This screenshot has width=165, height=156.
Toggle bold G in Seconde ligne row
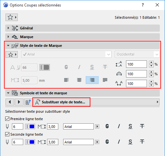click(x=107, y=142)
